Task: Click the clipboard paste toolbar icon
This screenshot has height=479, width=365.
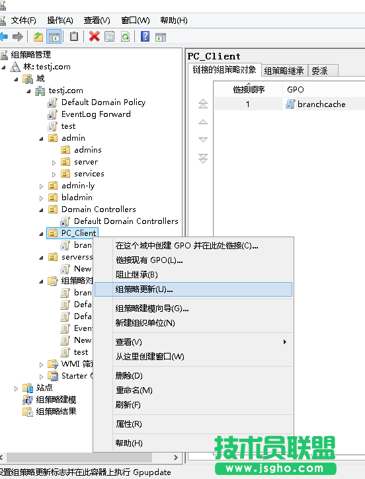Action: coord(74,37)
